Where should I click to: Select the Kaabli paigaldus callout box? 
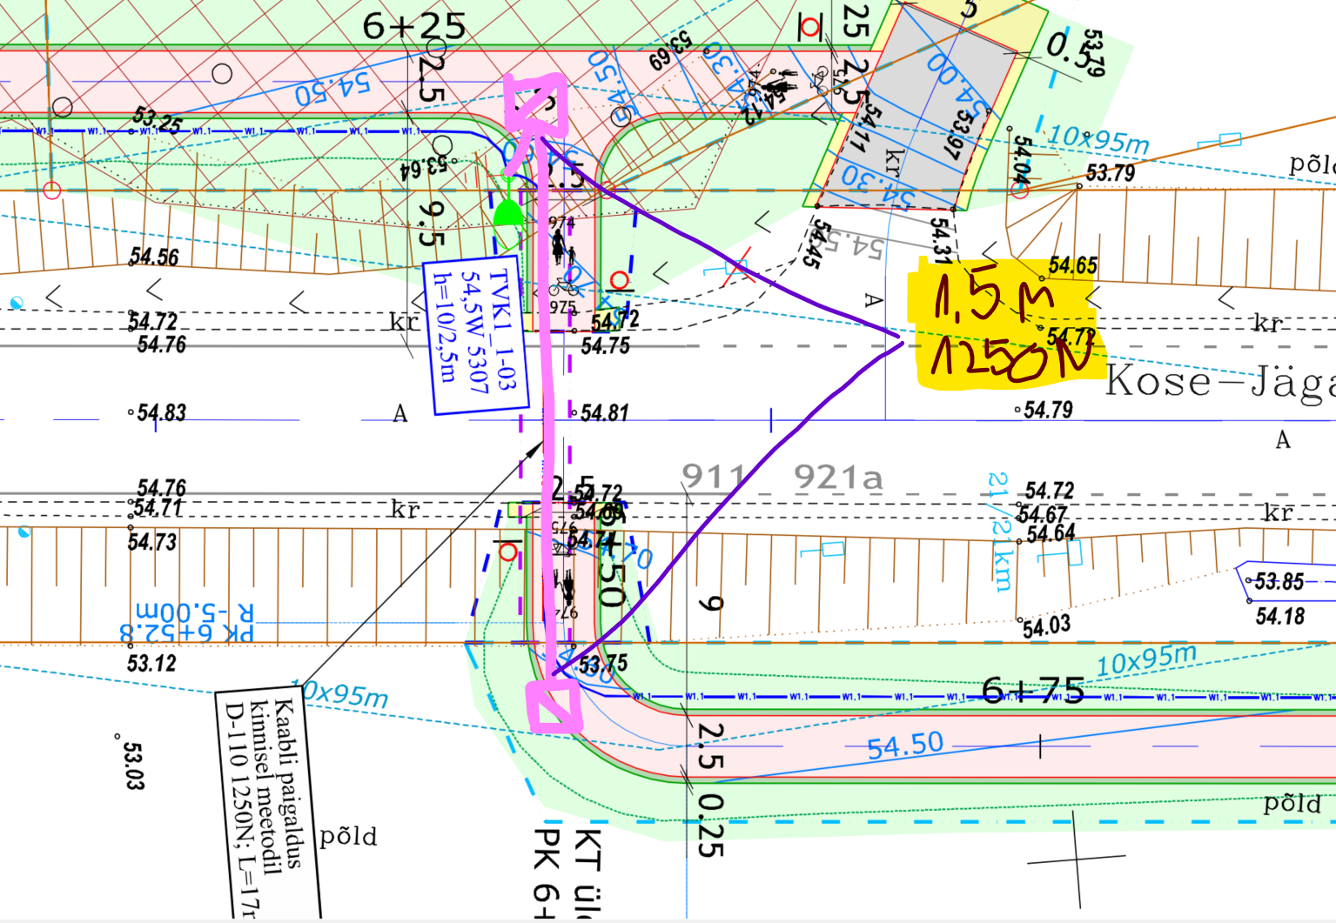(x=270, y=800)
